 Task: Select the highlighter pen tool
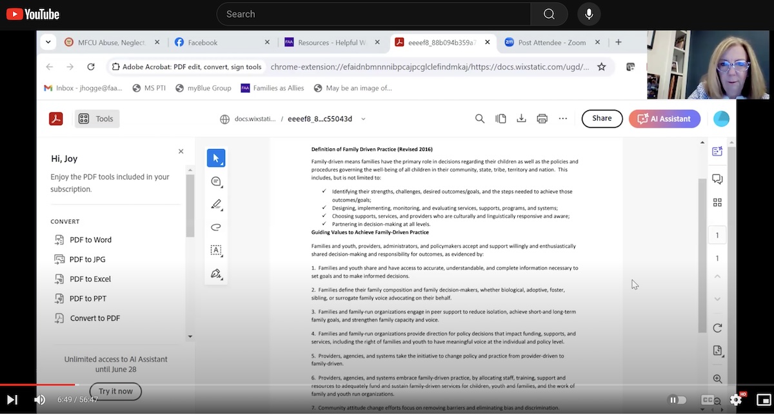click(216, 205)
